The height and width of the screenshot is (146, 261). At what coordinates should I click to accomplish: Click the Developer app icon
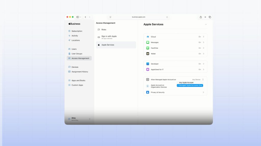(148, 64)
